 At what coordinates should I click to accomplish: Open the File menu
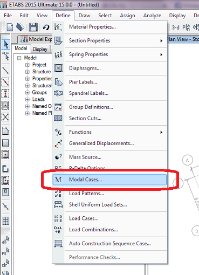point(8,16)
